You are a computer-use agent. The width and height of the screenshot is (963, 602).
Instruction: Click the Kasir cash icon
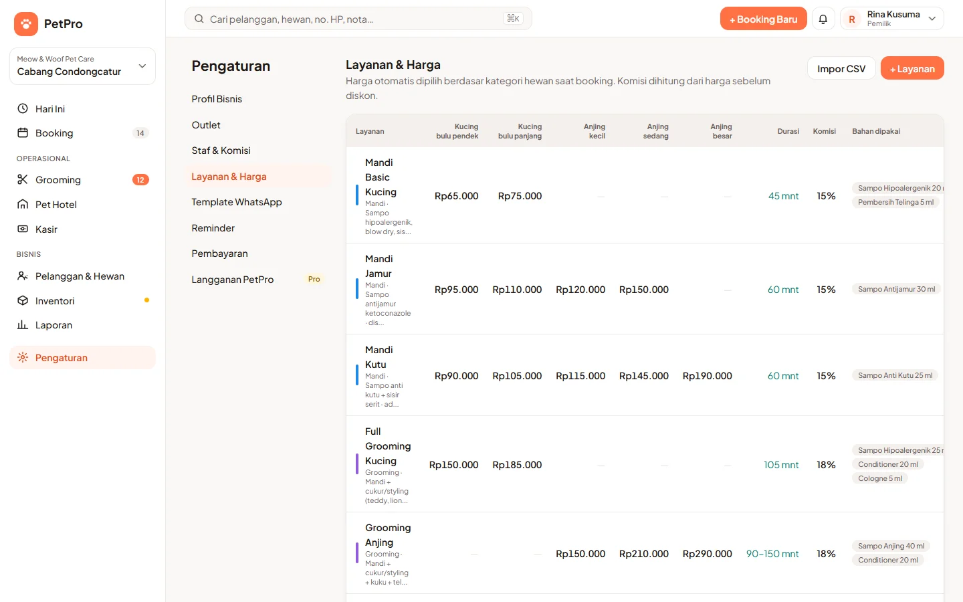[23, 229]
